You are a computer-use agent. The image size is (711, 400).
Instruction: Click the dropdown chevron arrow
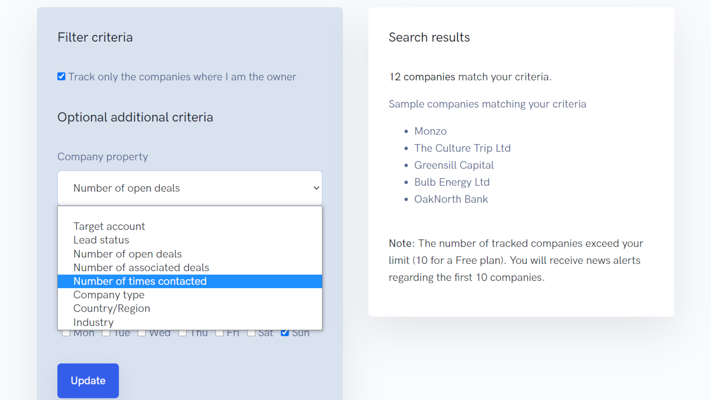[316, 188]
